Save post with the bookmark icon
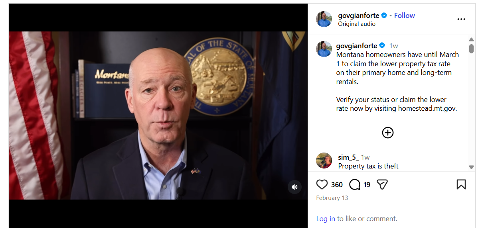486x235 pixels. (461, 184)
